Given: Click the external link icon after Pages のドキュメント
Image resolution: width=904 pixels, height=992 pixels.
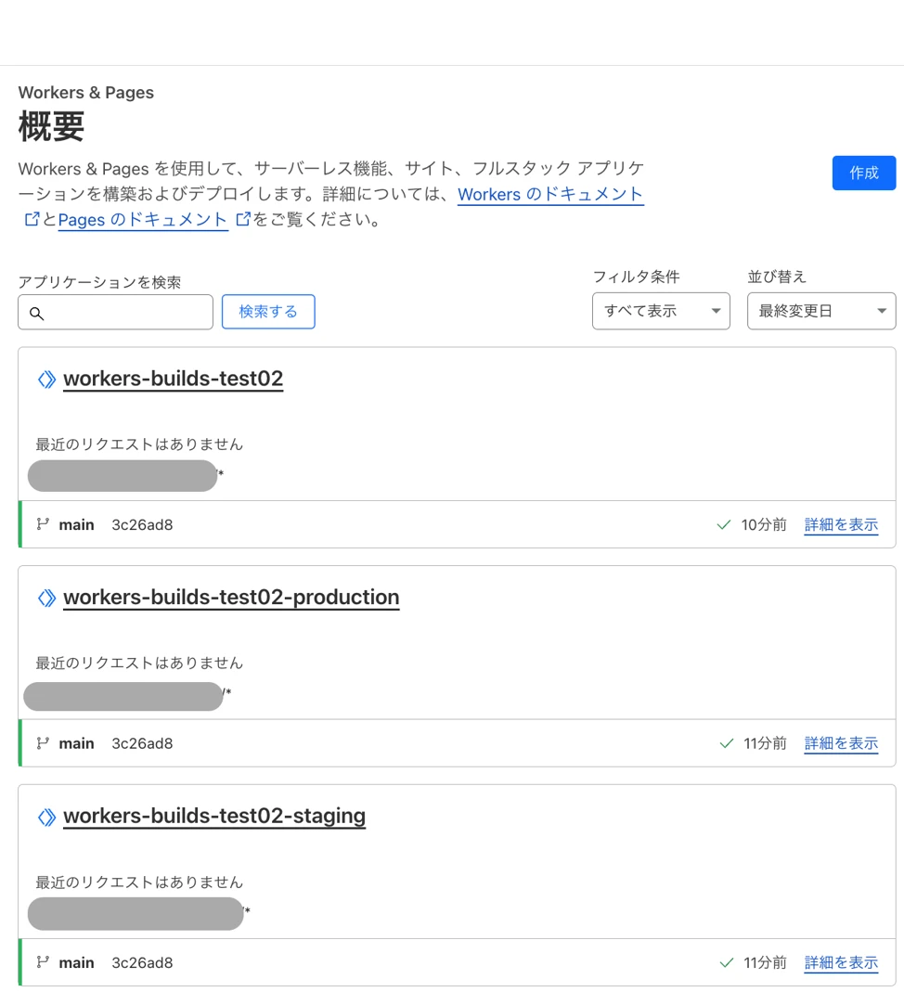Looking at the screenshot, I should click(x=243, y=220).
